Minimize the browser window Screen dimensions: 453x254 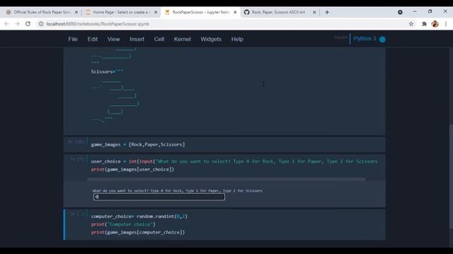pyautogui.click(x=415, y=11)
